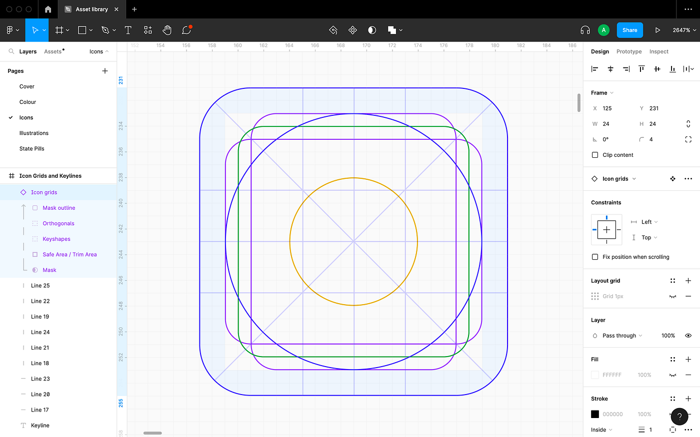Add a new page with the plus button
The height and width of the screenshot is (437, 700).
click(105, 71)
